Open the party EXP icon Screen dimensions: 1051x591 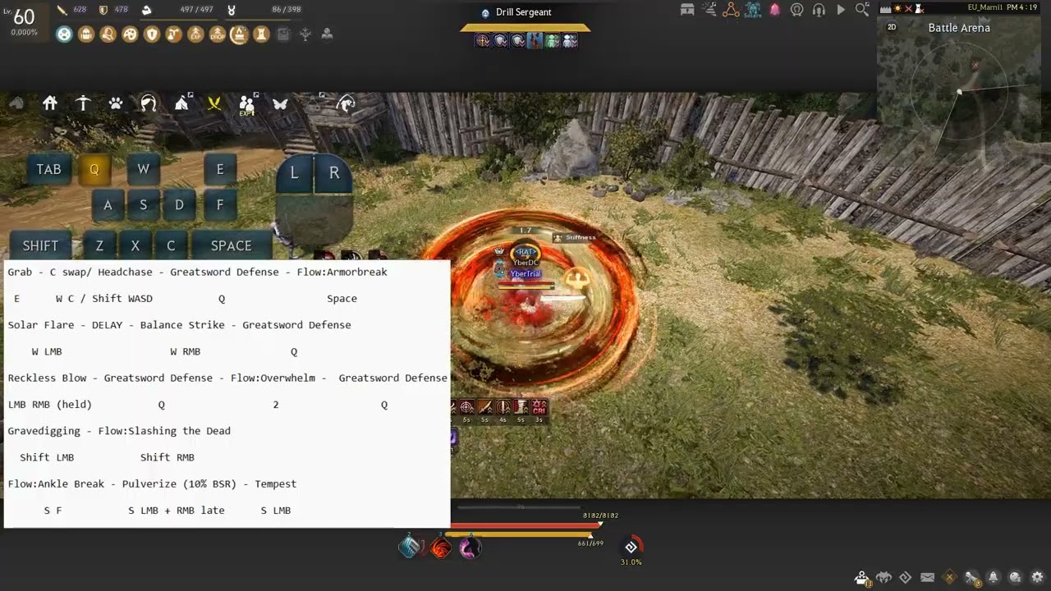(247, 104)
